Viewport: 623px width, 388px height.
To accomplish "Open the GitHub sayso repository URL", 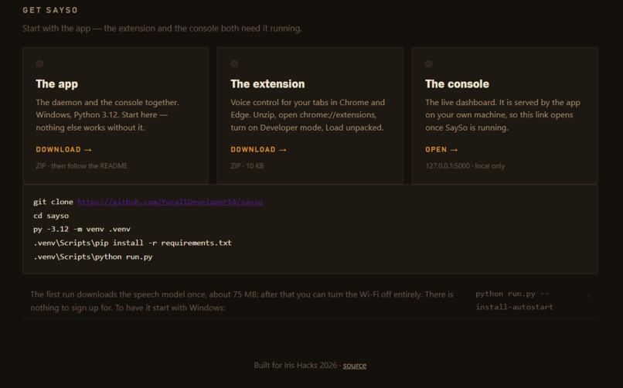I will click(170, 202).
